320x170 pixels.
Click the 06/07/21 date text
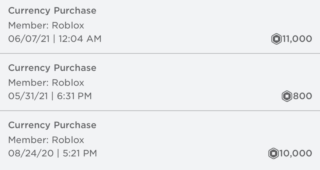(29, 39)
